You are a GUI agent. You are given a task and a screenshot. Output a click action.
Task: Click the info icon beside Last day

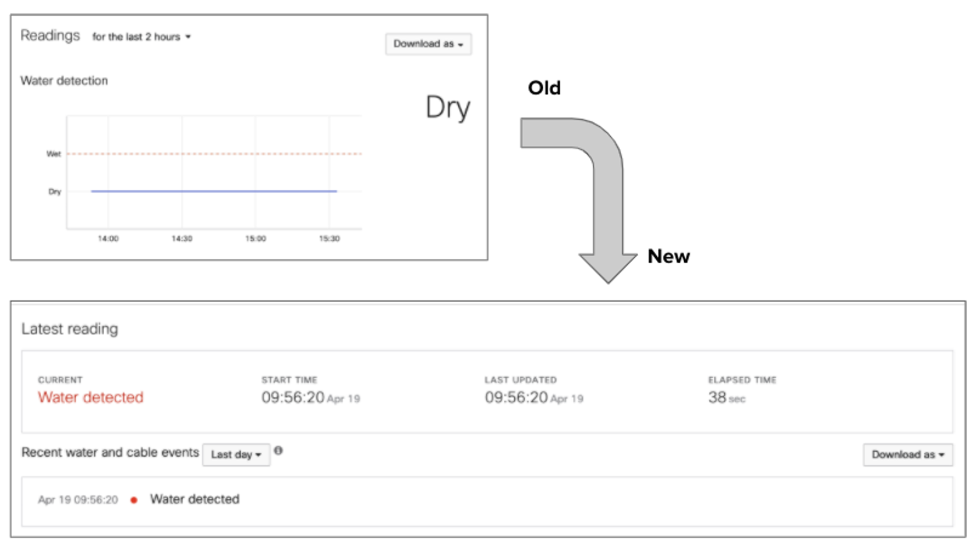(278, 450)
